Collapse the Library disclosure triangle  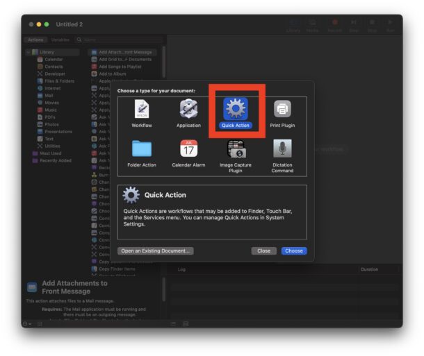[28, 52]
